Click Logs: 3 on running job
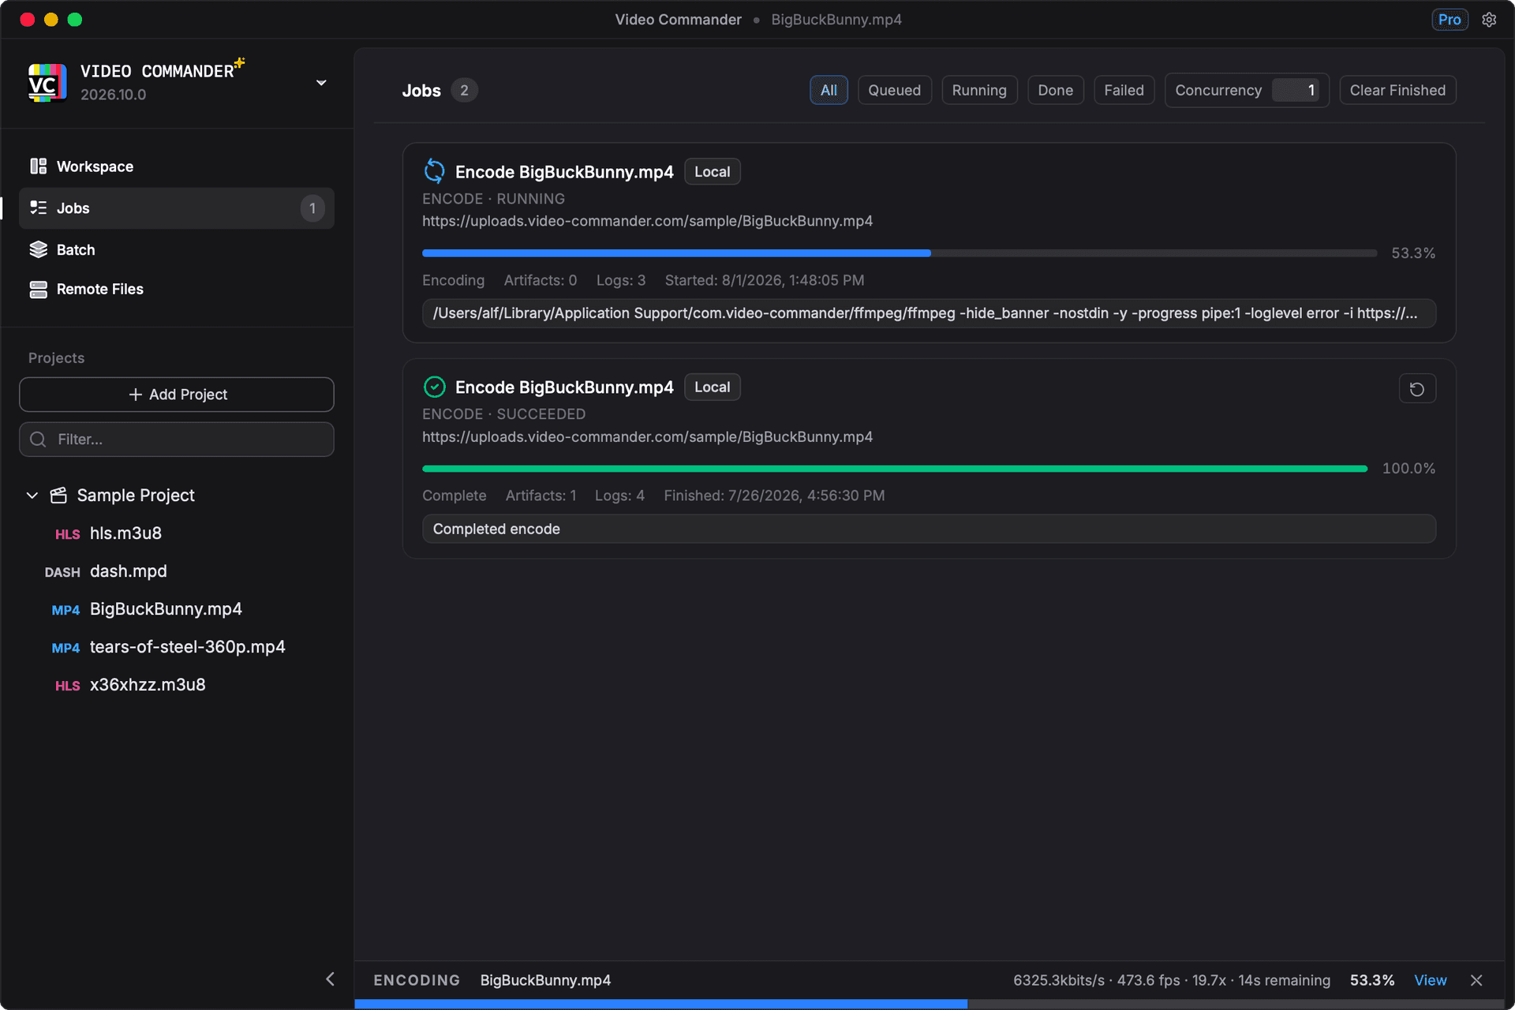 (621, 280)
